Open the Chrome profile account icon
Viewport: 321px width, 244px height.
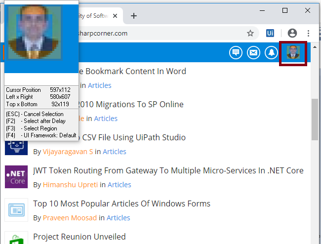coord(292,33)
